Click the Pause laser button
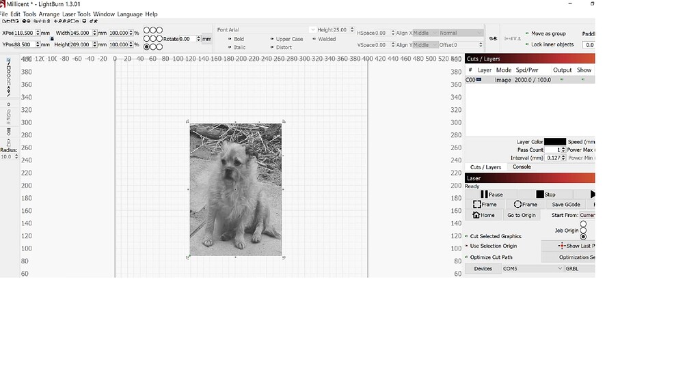700x372 pixels. click(491, 195)
